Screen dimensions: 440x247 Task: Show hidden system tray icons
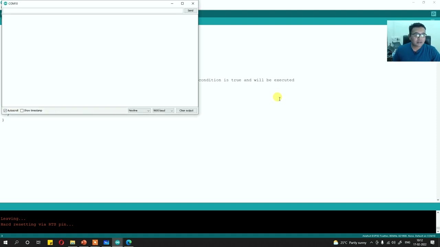click(x=371, y=243)
